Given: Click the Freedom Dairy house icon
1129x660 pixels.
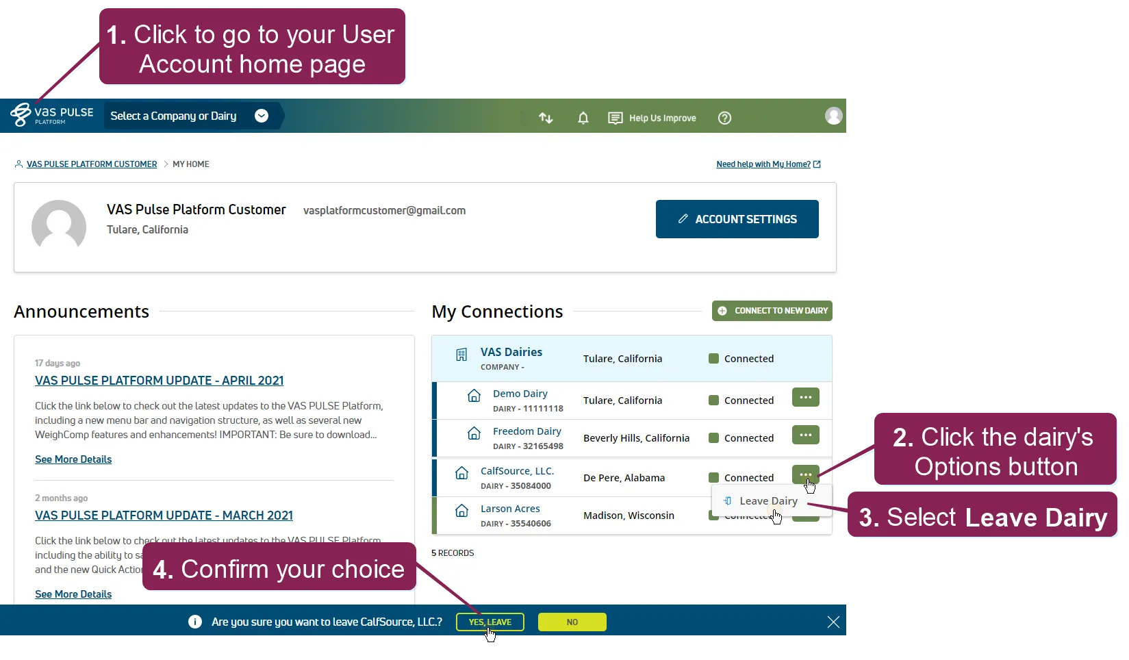Looking at the screenshot, I should click(x=474, y=433).
